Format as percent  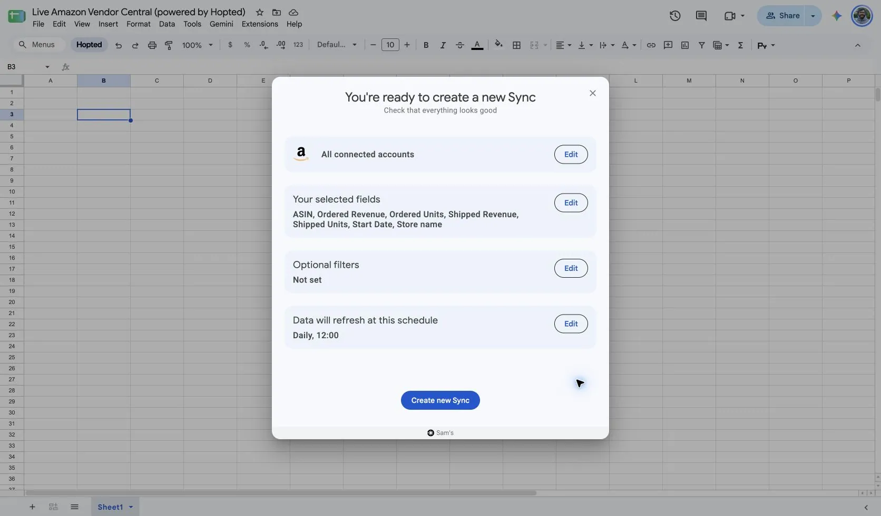point(247,45)
